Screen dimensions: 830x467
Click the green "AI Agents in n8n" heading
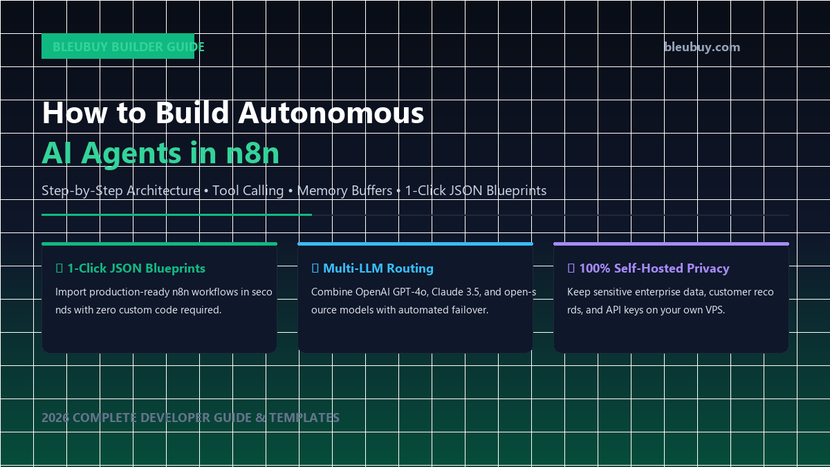click(160, 154)
